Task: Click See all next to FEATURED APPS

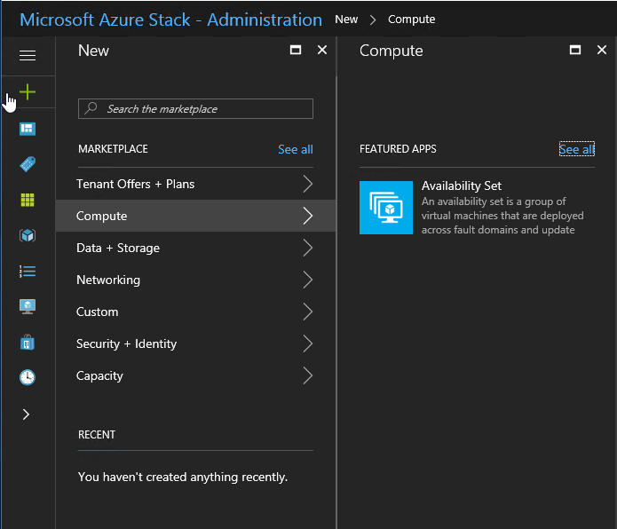Action: pyautogui.click(x=577, y=149)
